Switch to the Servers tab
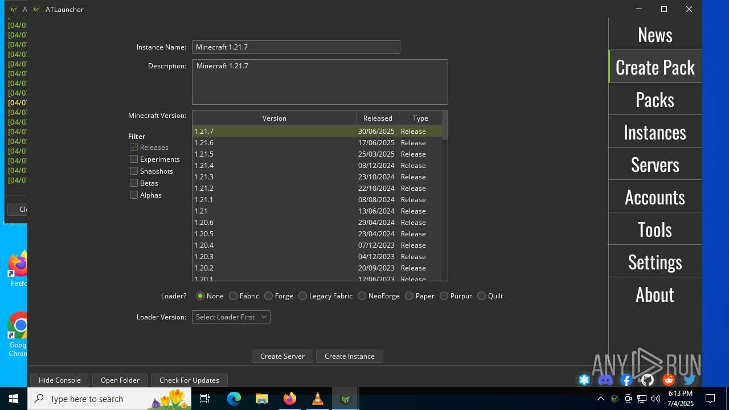 click(655, 164)
